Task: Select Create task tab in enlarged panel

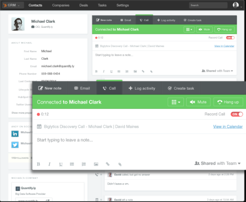Action: click(181, 88)
